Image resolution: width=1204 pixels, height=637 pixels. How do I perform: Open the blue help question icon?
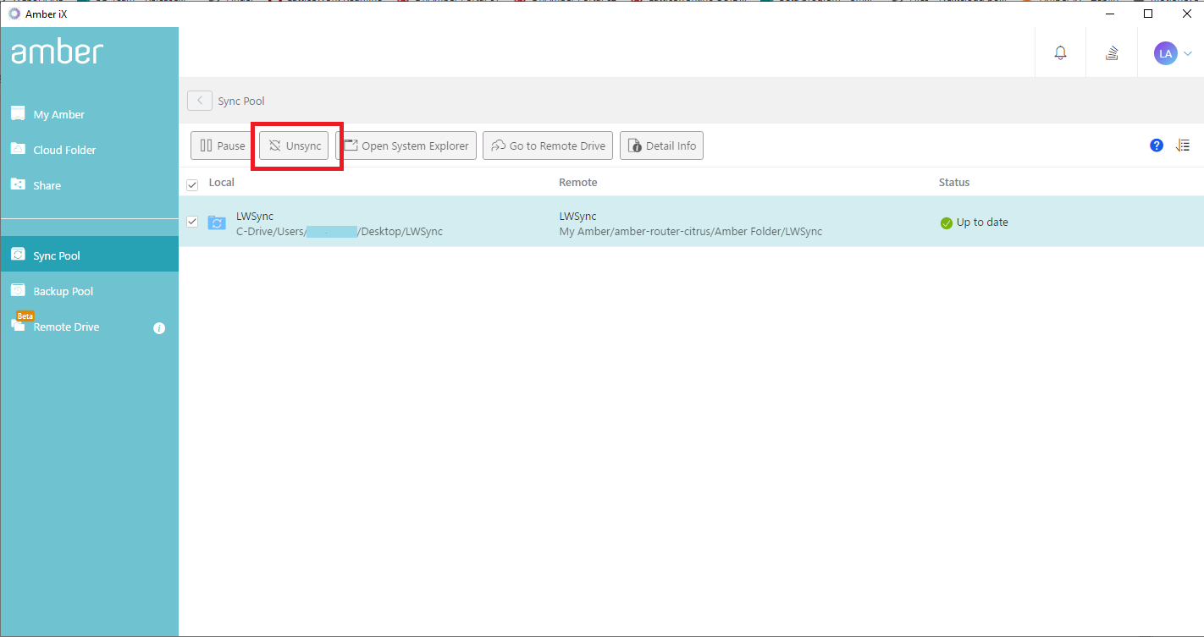click(x=1157, y=146)
